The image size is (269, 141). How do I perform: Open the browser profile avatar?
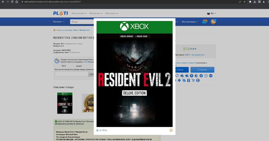pos(264,2)
